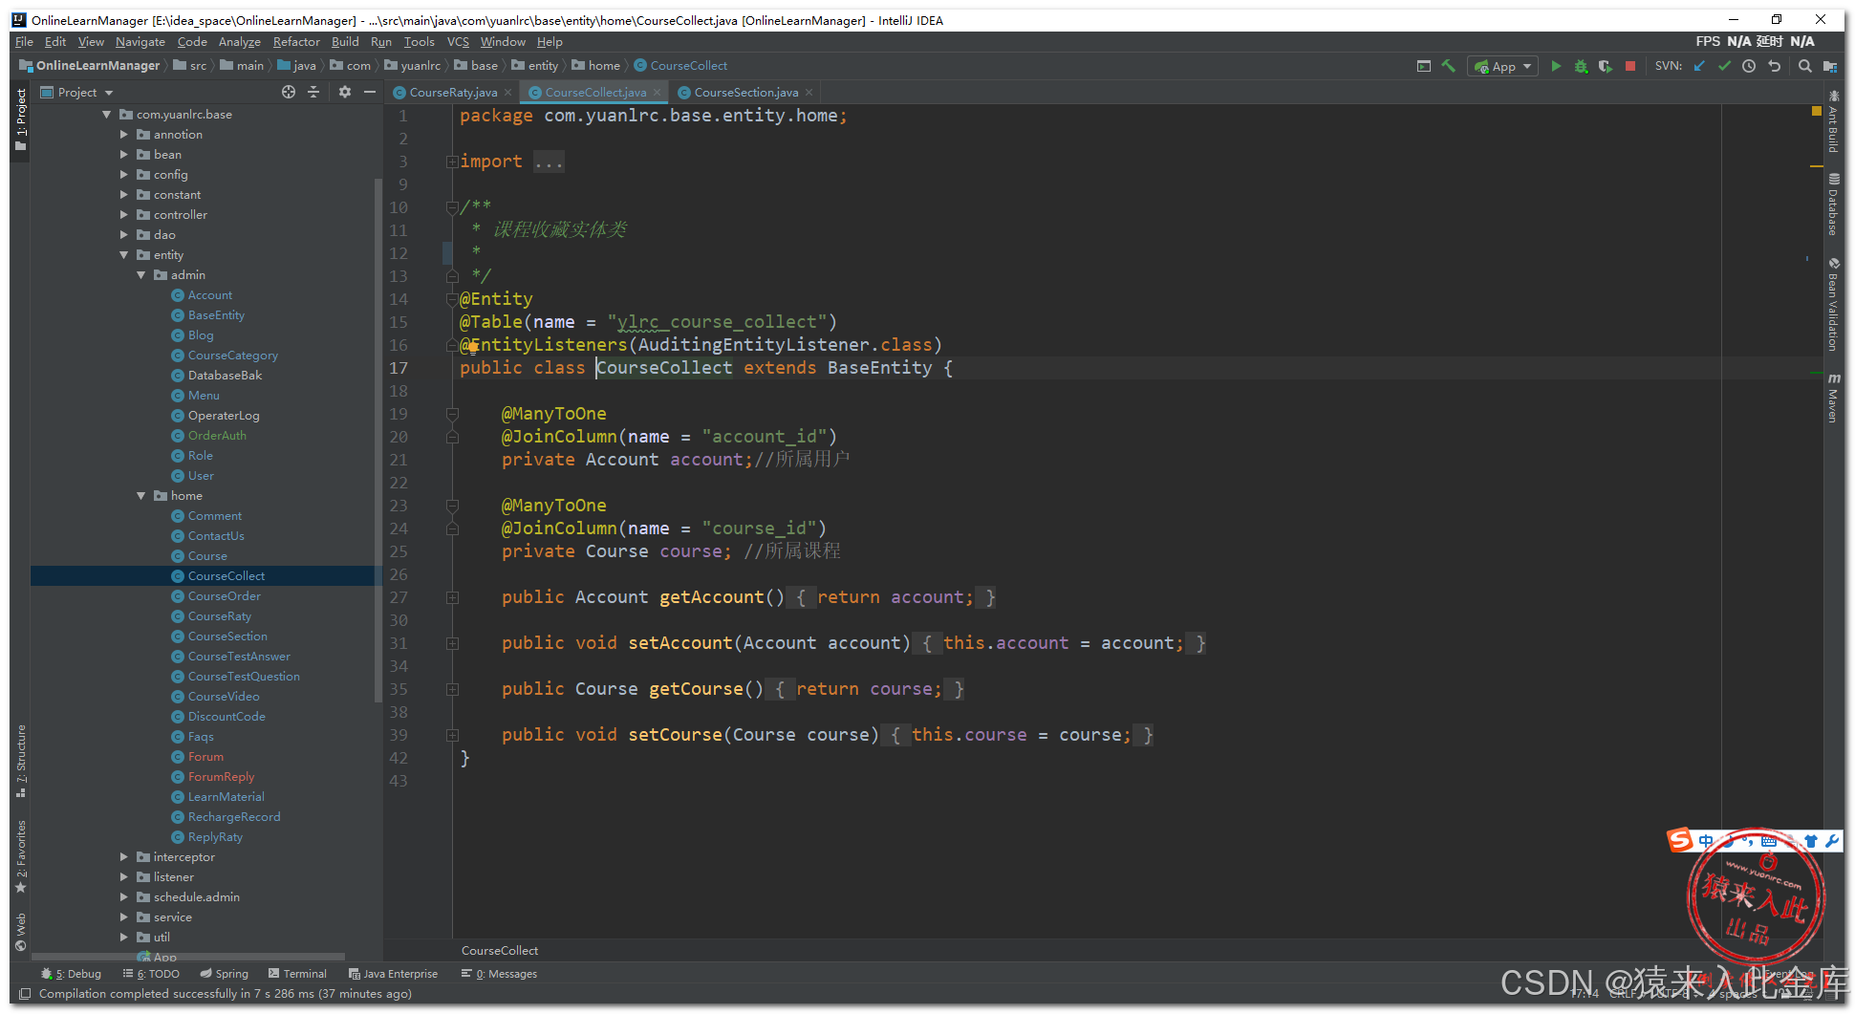Viewport: 1855px width, 1014px height.
Task: Collapse the entity package
Action: pyautogui.click(x=124, y=255)
